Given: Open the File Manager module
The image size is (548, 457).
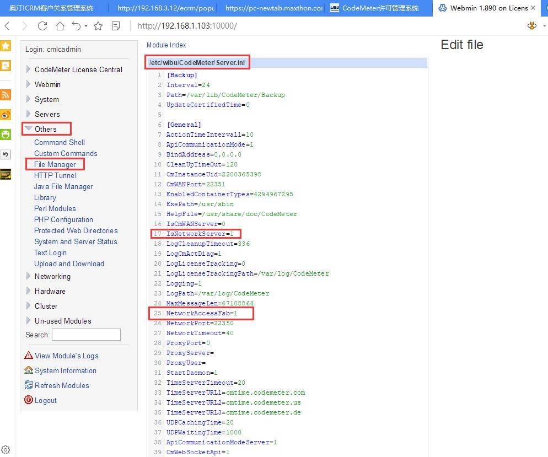Looking at the screenshot, I should pos(55,164).
